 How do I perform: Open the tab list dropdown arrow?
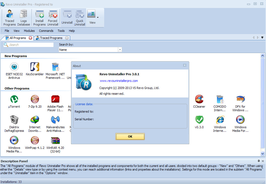[x=262, y=37]
